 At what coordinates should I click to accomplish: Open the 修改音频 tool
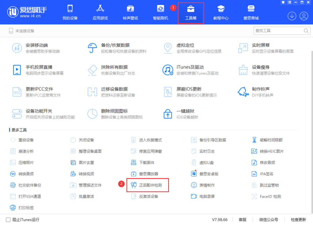tap(263, 163)
